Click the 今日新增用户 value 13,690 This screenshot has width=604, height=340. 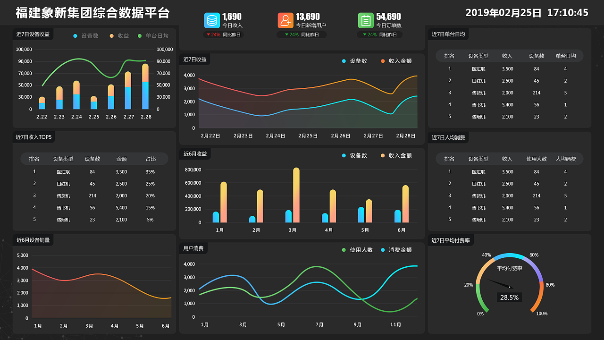[308, 17]
